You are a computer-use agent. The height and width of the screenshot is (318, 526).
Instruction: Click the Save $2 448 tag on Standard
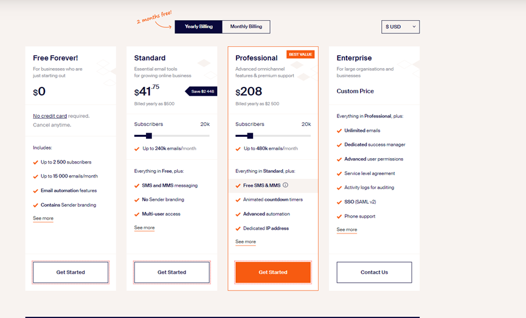click(x=201, y=91)
